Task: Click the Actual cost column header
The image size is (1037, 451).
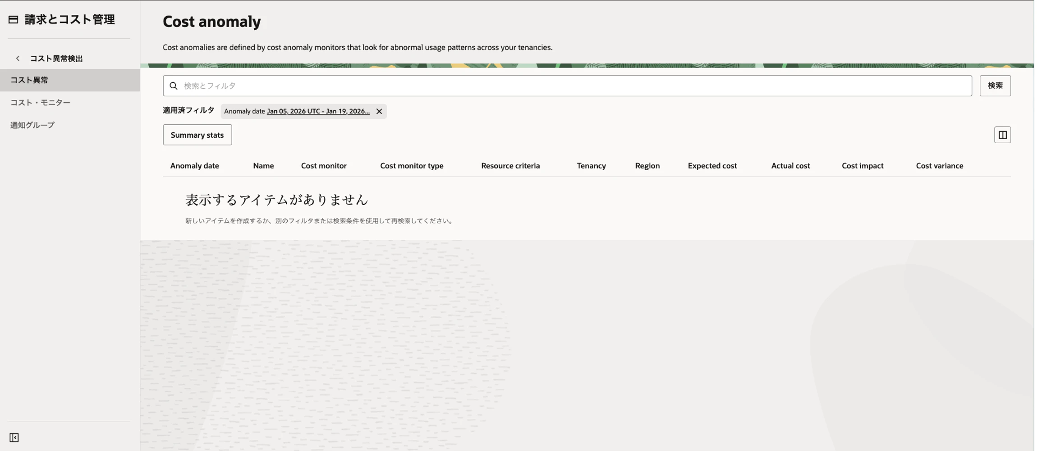Action: [x=790, y=166]
